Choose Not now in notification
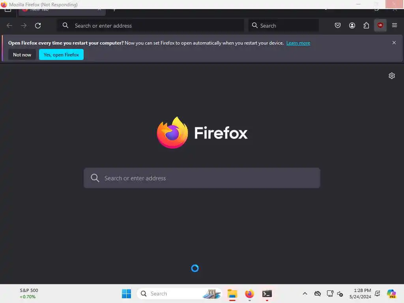The width and height of the screenshot is (404, 303). coord(22,54)
